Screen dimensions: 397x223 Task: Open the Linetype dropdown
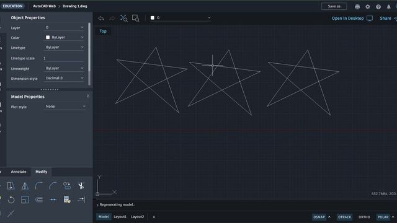click(65, 47)
